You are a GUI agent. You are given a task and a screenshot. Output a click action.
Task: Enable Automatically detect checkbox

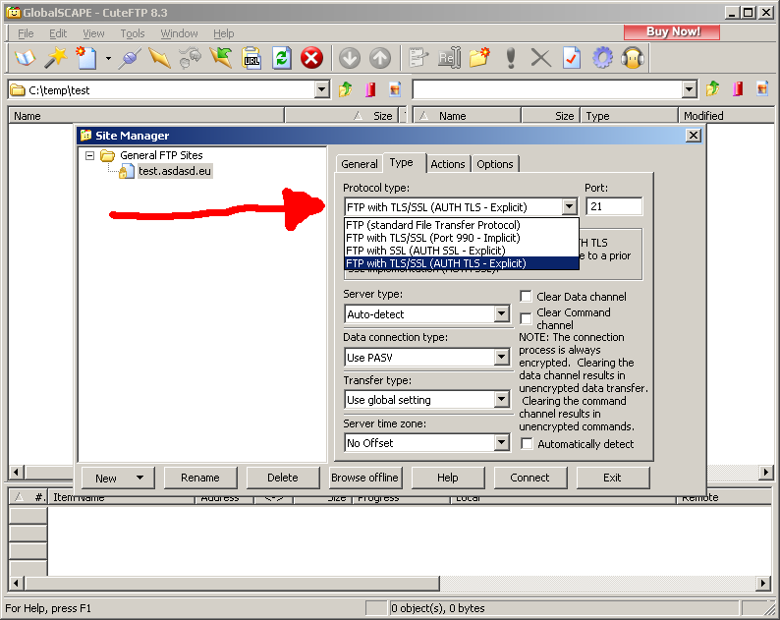(527, 443)
